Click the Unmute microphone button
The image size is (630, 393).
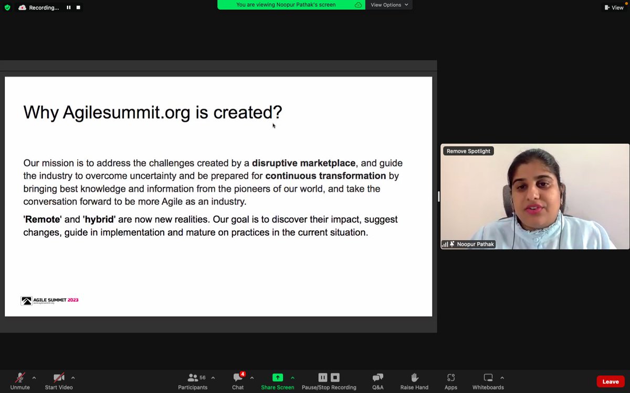tap(20, 381)
